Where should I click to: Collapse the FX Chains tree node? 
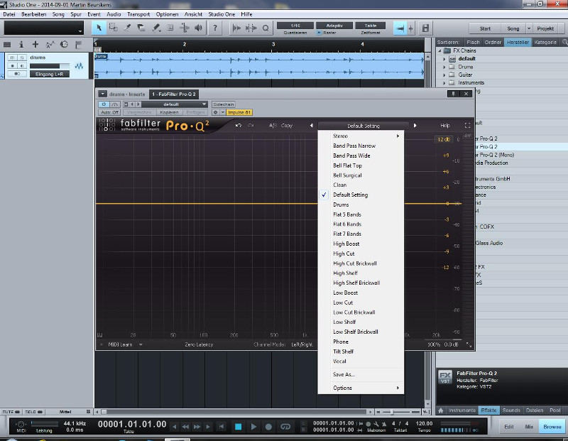click(439, 50)
